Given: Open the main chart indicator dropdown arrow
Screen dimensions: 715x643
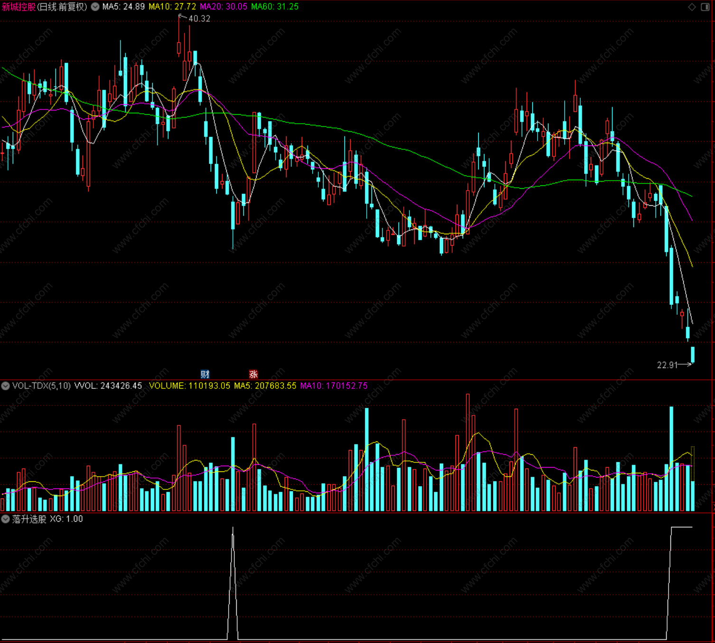Looking at the screenshot, I should (95, 7).
